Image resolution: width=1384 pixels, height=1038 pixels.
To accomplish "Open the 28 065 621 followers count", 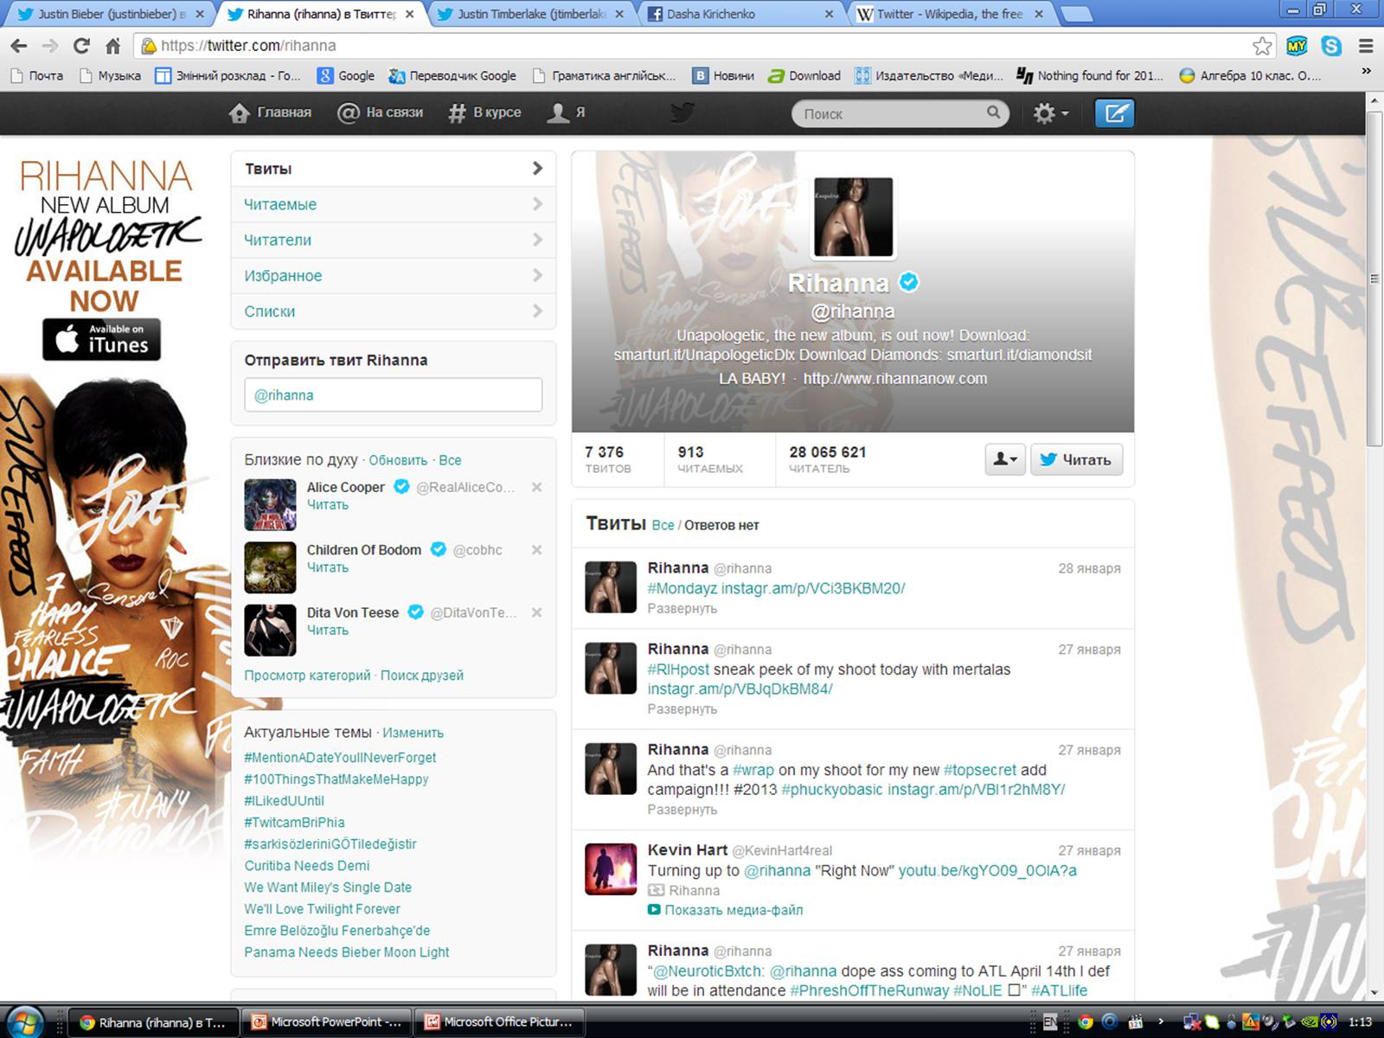I will [827, 459].
